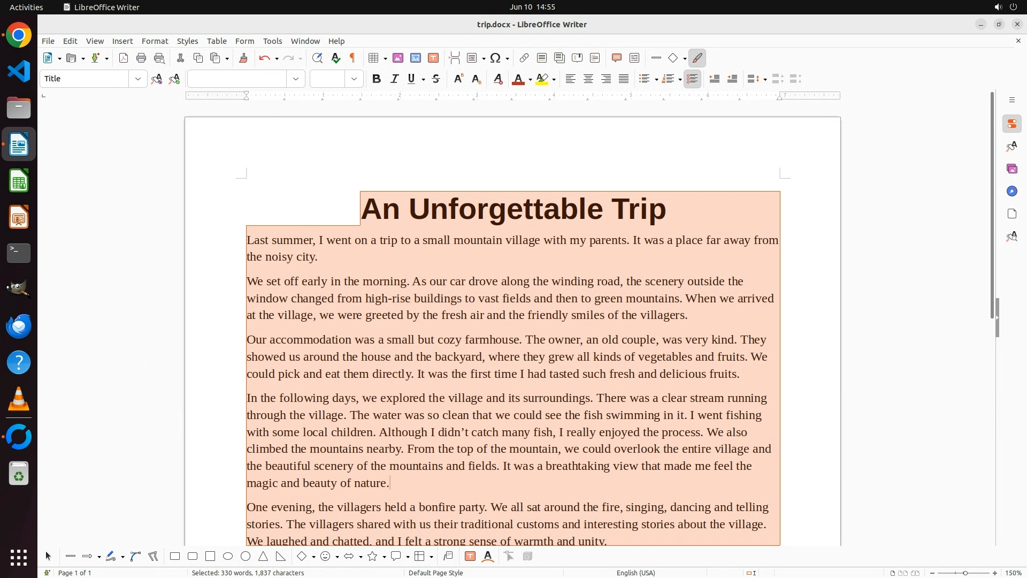Click the Export as PDF icon
Viewport: 1027px width, 578px height.
(x=124, y=58)
